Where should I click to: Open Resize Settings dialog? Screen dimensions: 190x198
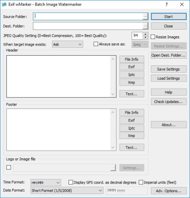point(168,46)
